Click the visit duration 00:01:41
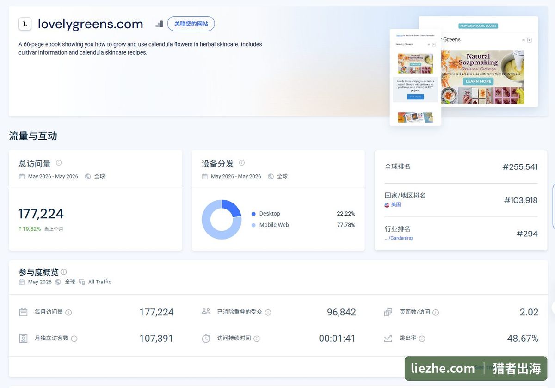 pos(337,339)
